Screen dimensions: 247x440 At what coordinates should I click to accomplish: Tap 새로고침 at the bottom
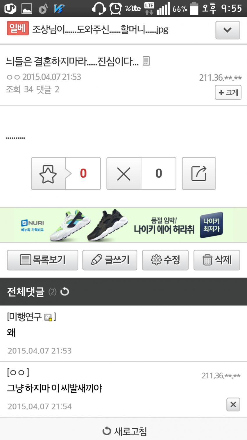(125, 431)
